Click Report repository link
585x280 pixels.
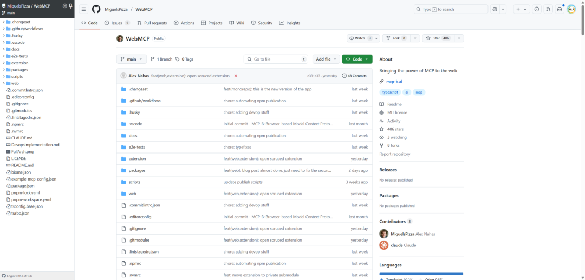pos(395,154)
